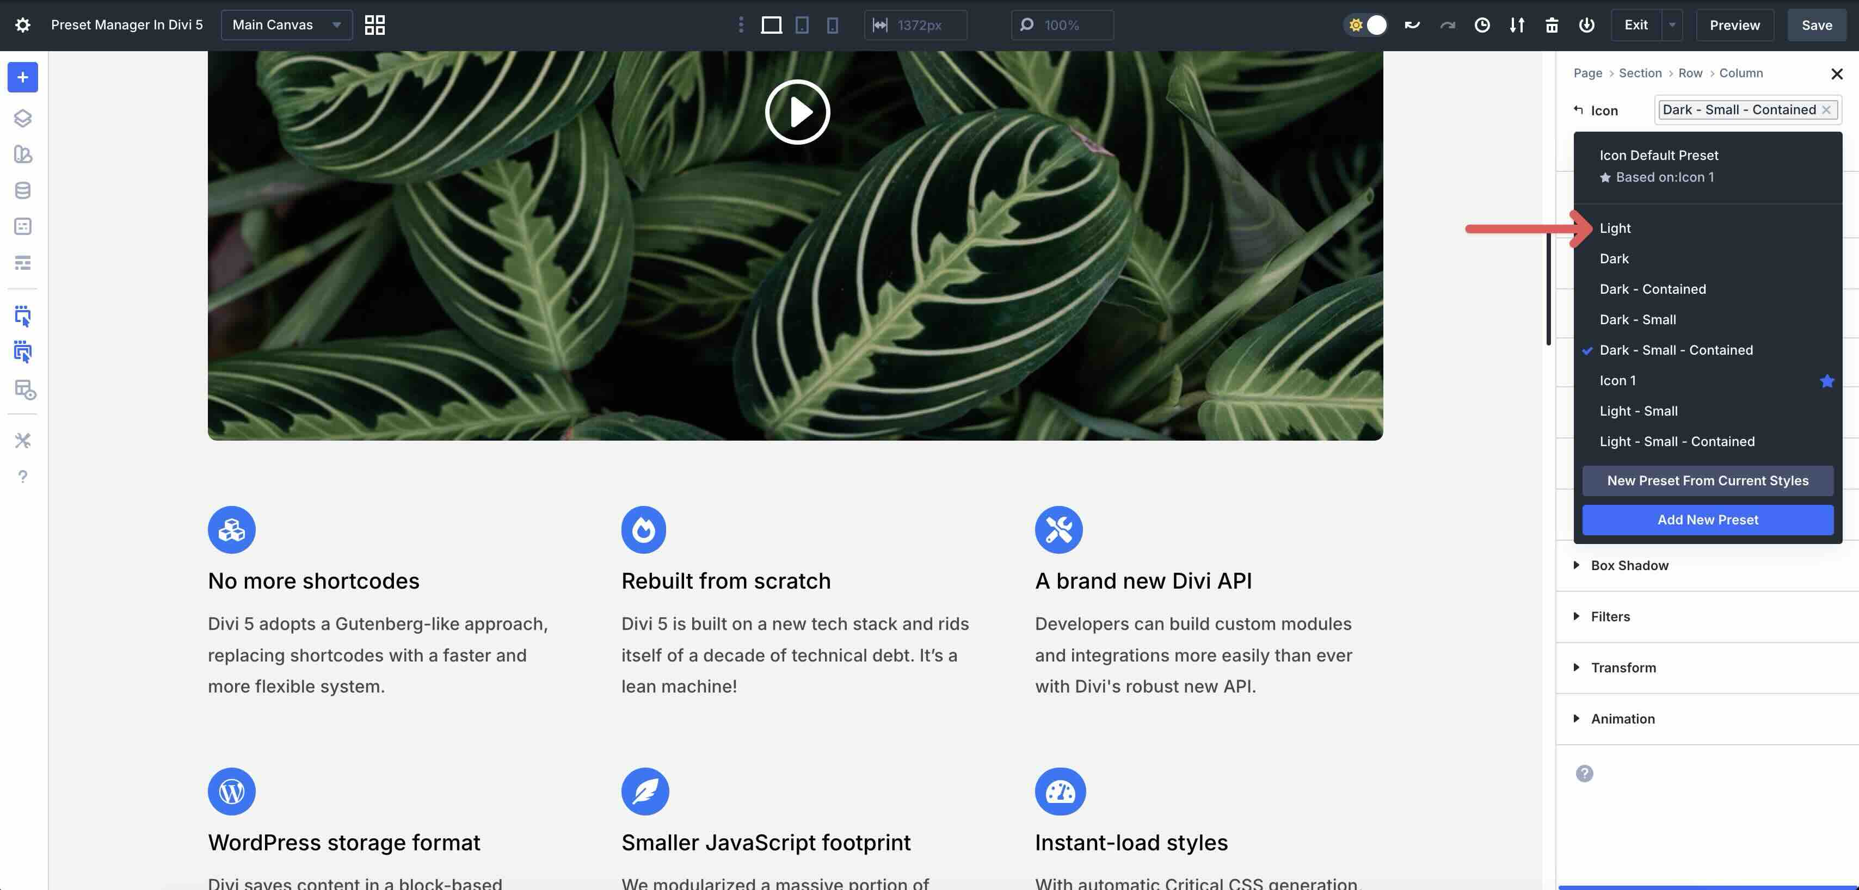Open the wireframe grid view icon

click(374, 25)
